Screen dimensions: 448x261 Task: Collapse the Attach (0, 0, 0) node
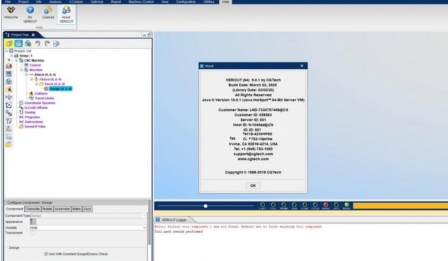tap(26, 75)
